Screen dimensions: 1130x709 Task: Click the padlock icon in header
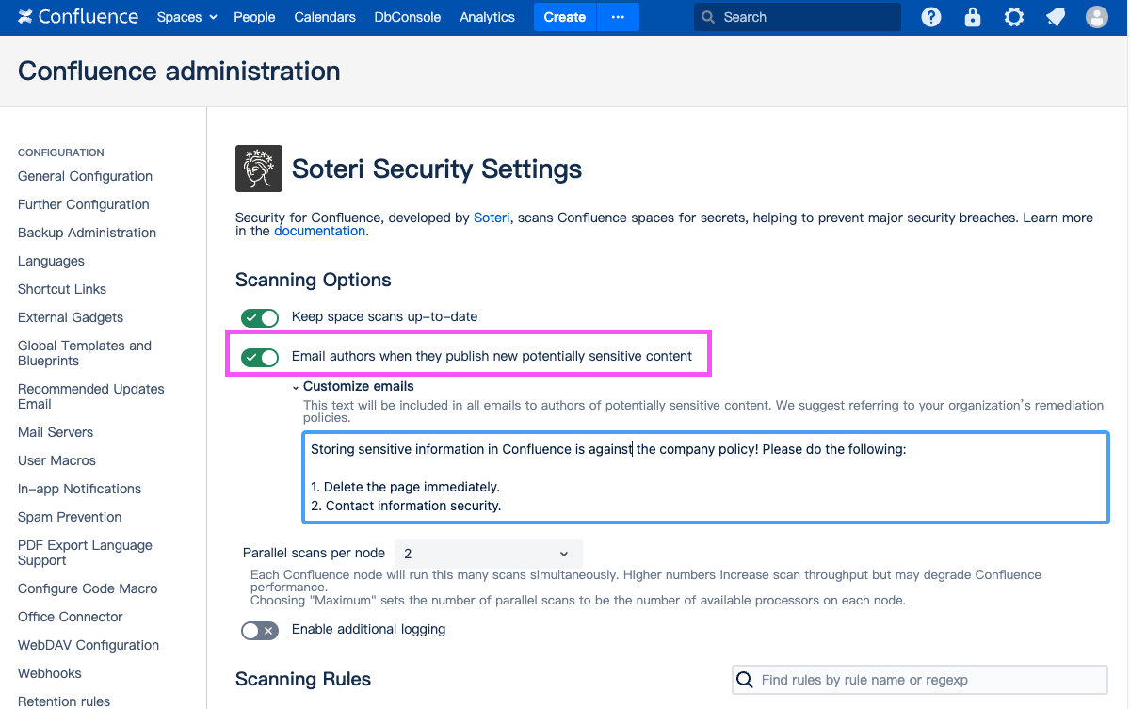(973, 17)
